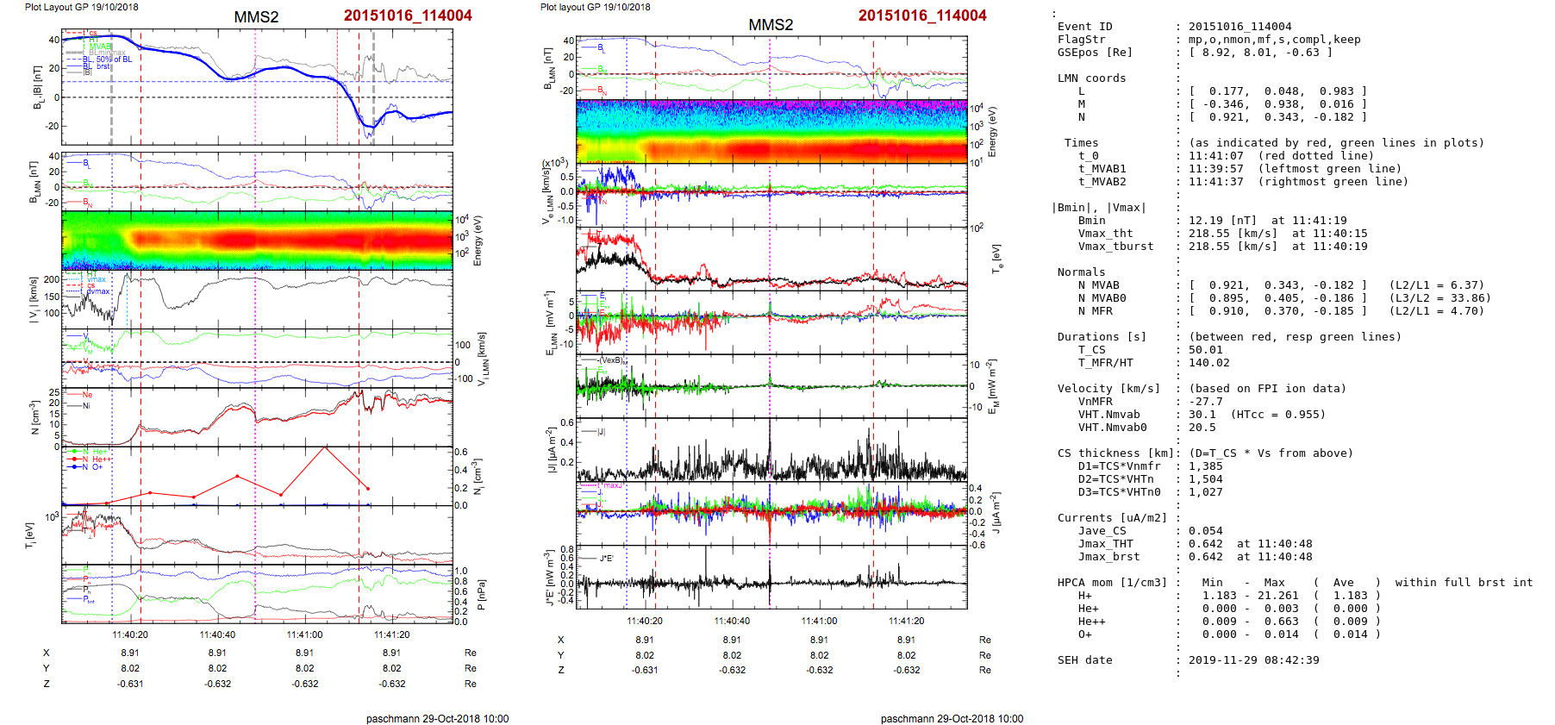The width and height of the screenshot is (1555, 725).
Task: Select the left plot's energy spectrogram panel
Action: tap(257, 240)
